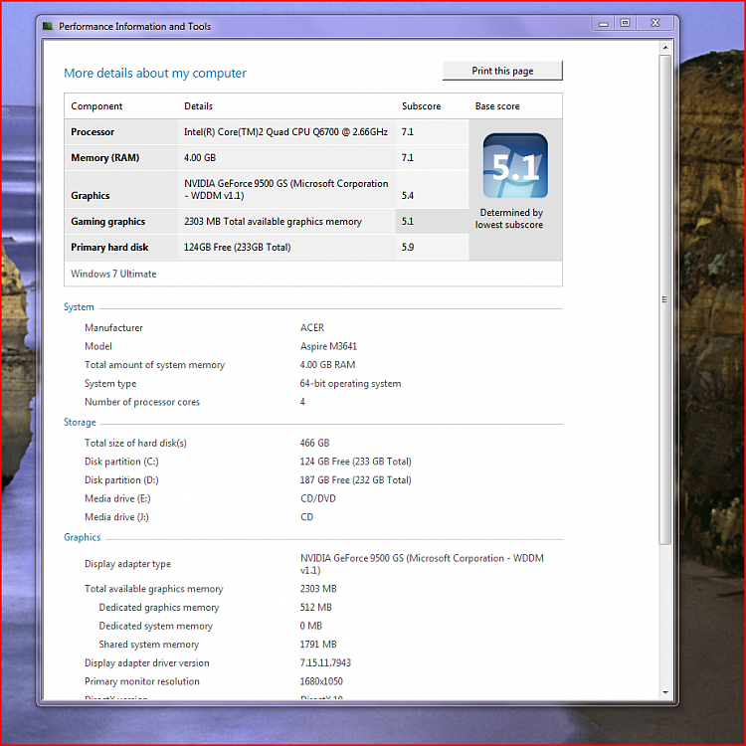746x746 pixels.
Task: Click the Manufacturer value ACER
Action: point(312,328)
